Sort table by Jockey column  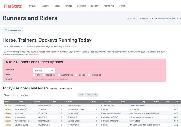click(x=68, y=102)
